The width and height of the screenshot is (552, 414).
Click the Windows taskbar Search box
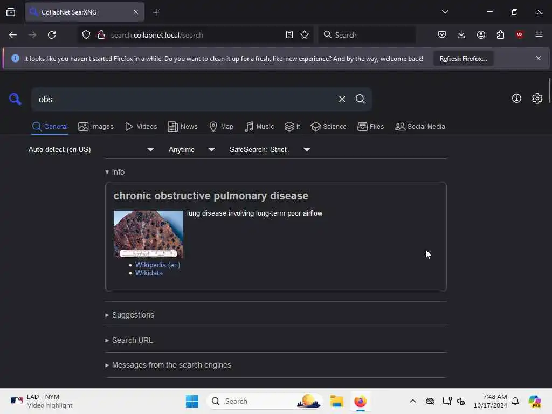(265, 401)
